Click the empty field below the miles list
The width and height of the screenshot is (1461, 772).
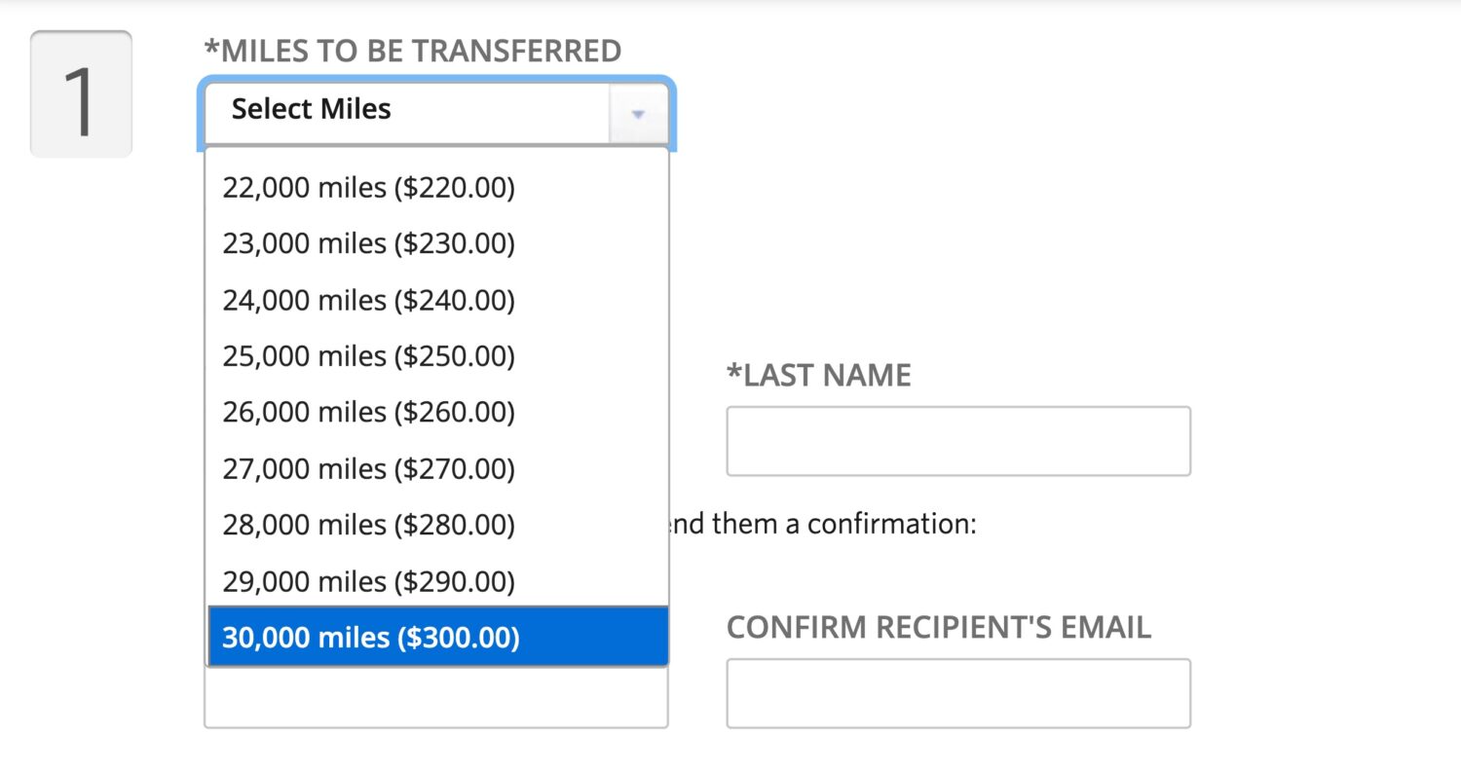point(436,698)
